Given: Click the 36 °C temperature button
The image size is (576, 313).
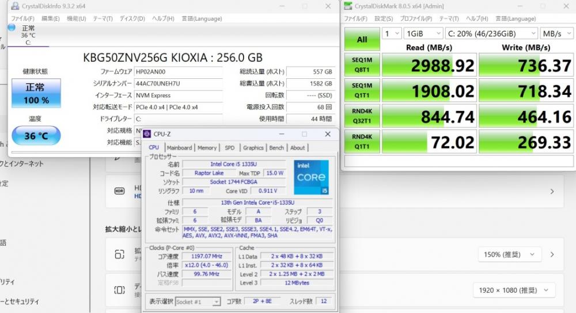Looking at the screenshot, I should (36, 136).
